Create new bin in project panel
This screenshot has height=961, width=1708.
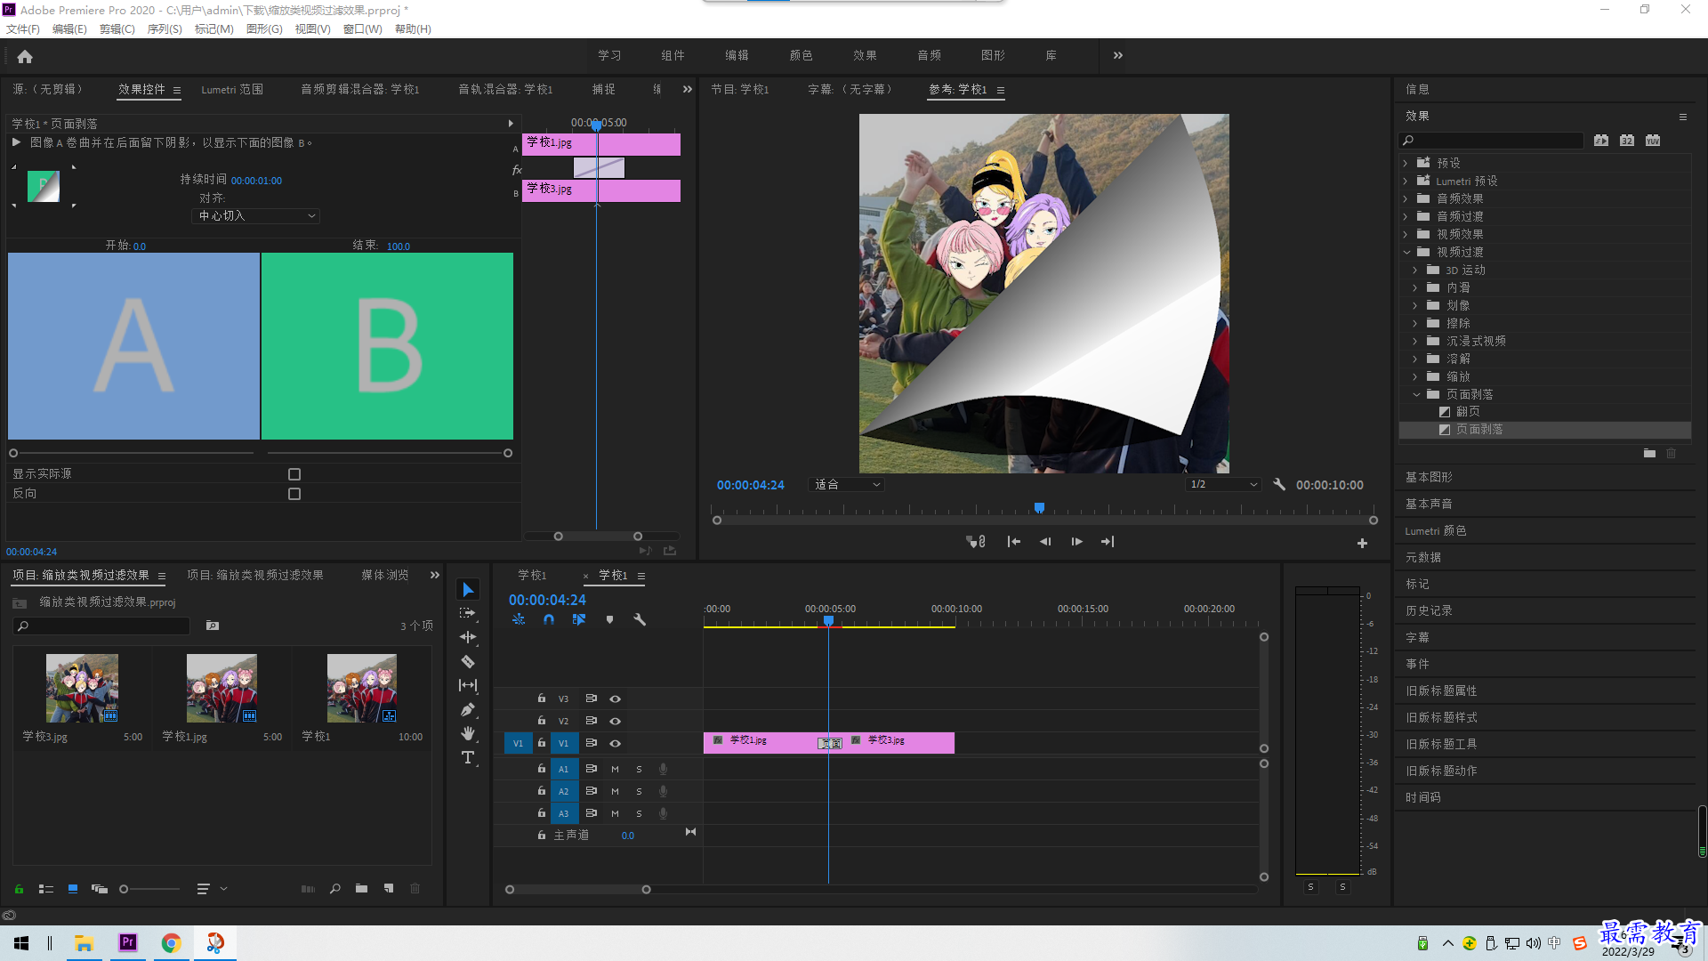click(361, 889)
